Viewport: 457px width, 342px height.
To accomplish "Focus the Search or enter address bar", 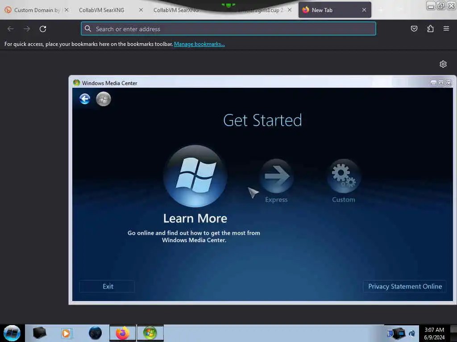I will pos(228,29).
